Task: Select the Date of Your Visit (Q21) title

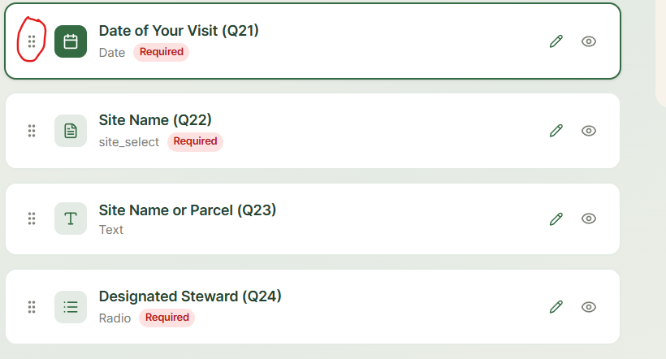Action: [179, 31]
